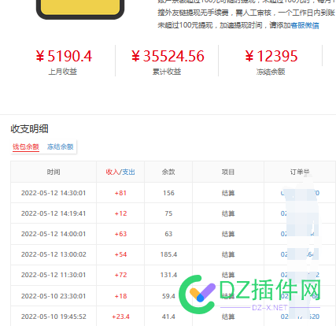The height and width of the screenshot is (326, 336).
Task: Click the 余款 column header
Action: 168,172
